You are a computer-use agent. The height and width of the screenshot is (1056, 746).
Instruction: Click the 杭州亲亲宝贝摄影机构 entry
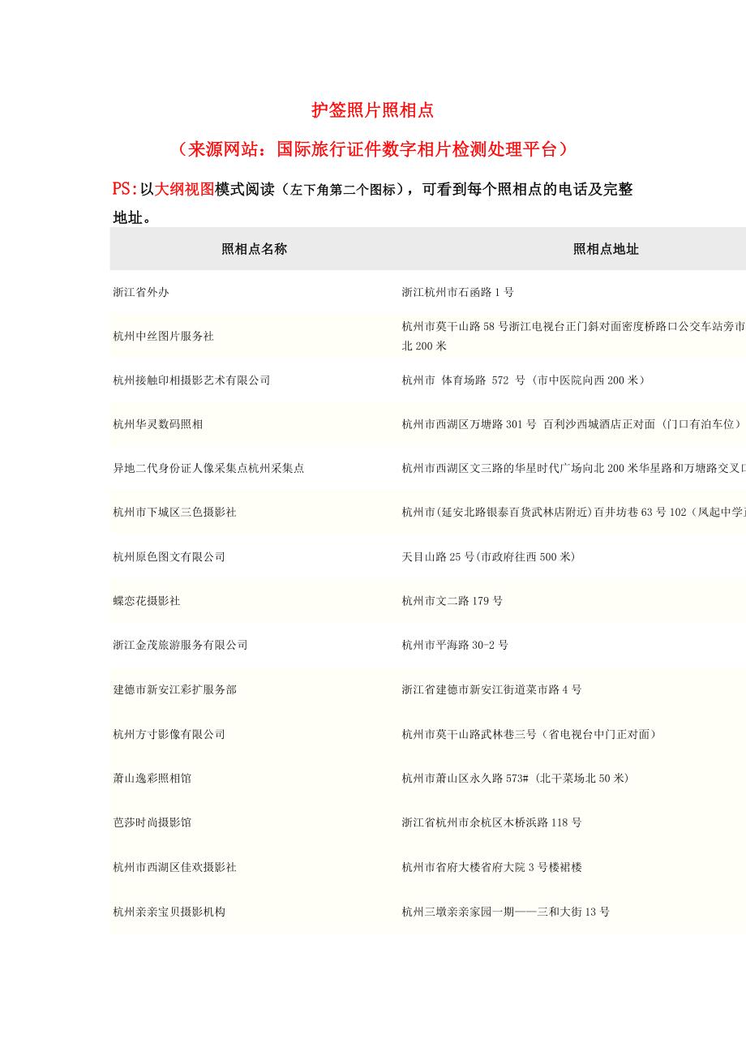(x=169, y=912)
